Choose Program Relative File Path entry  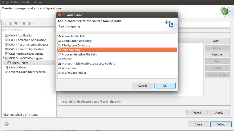pos(79,54)
